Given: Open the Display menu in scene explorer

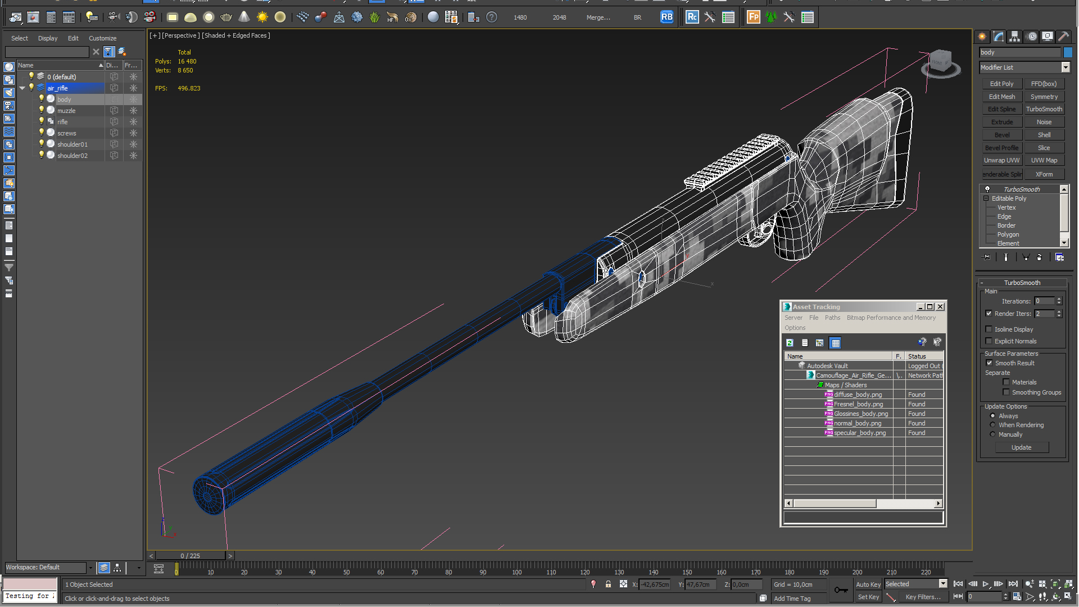Looking at the screenshot, I should pos(48,38).
